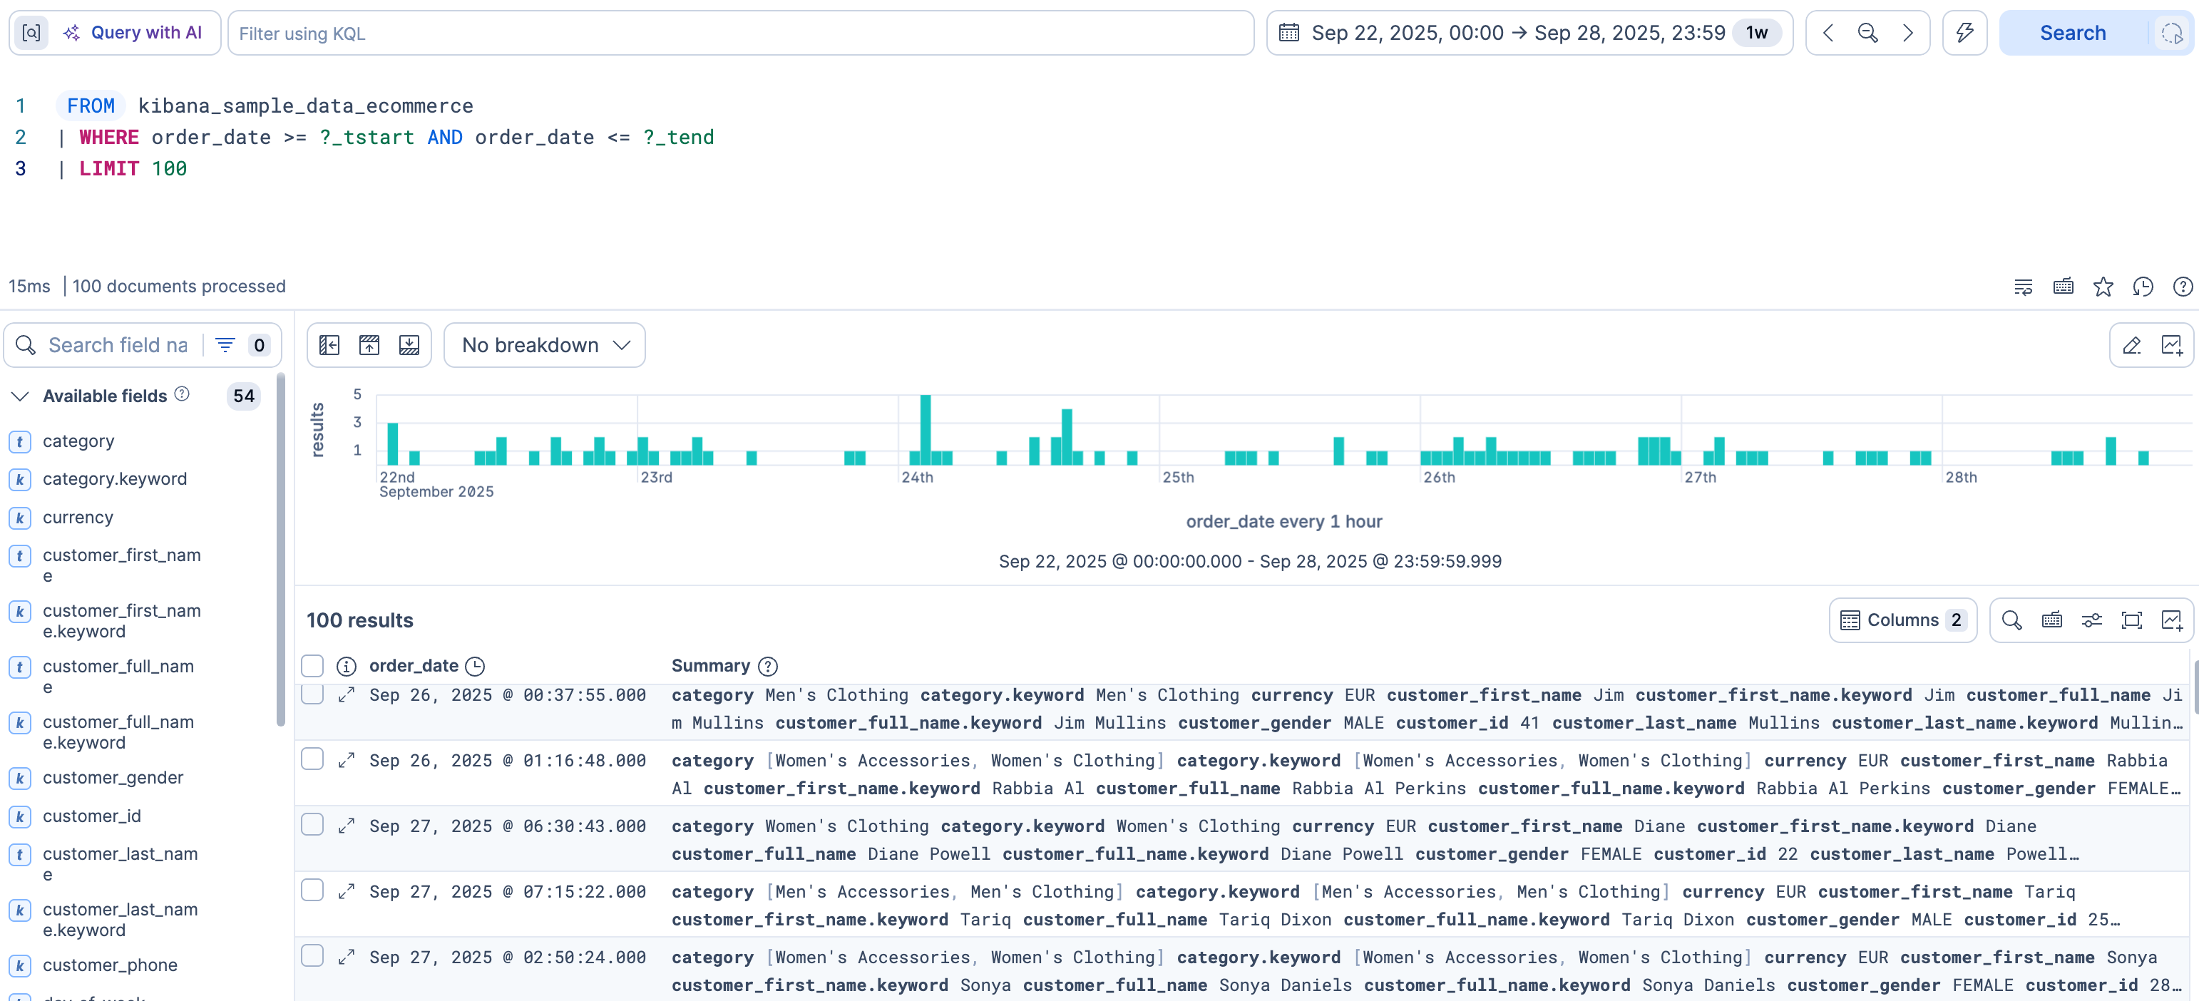Open the time range Sep 22 to Sep 28
The height and width of the screenshot is (1001, 2199).
tap(1518, 34)
